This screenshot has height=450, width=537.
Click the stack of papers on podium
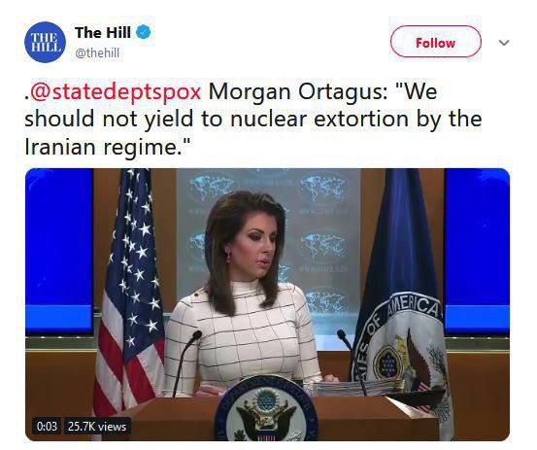pos(356,387)
